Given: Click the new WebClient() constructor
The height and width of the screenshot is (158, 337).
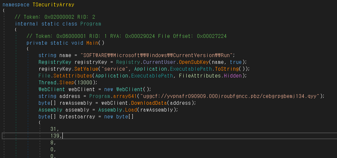Looking at the screenshot, I should (128, 89).
